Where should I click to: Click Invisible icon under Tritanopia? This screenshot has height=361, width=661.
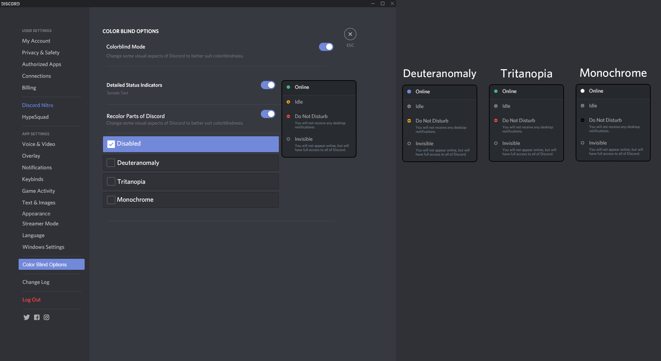(496, 143)
